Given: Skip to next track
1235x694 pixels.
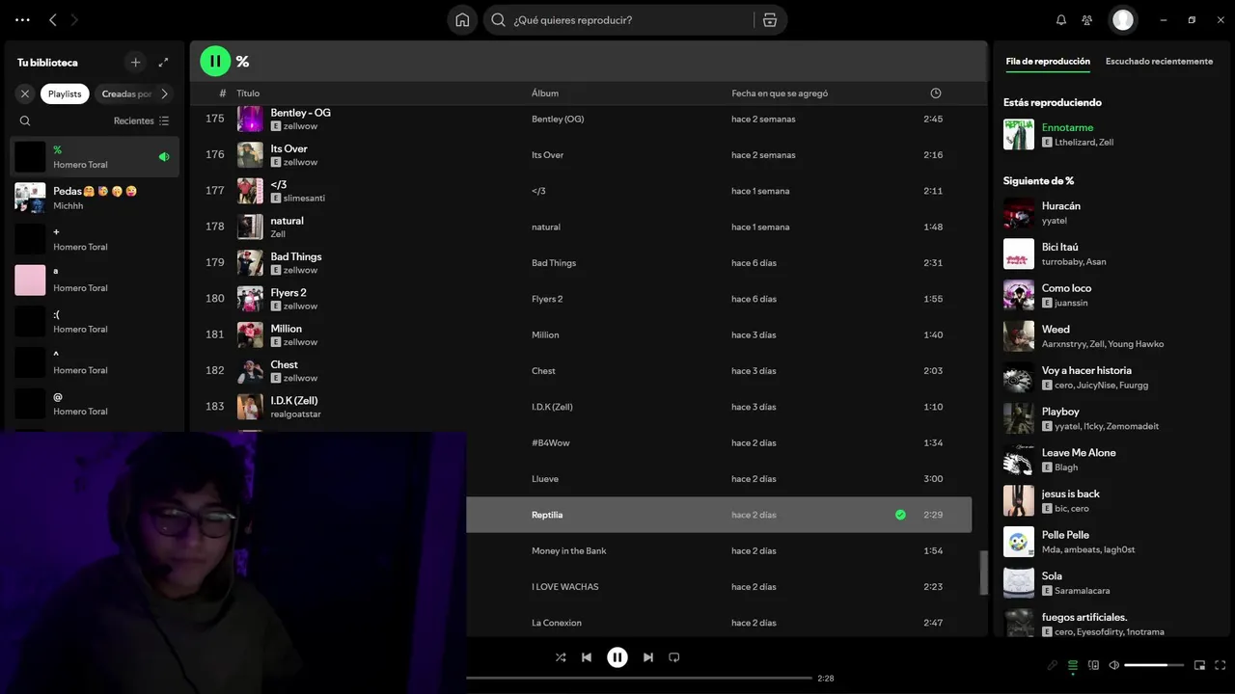Looking at the screenshot, I should tap(648, 657).
